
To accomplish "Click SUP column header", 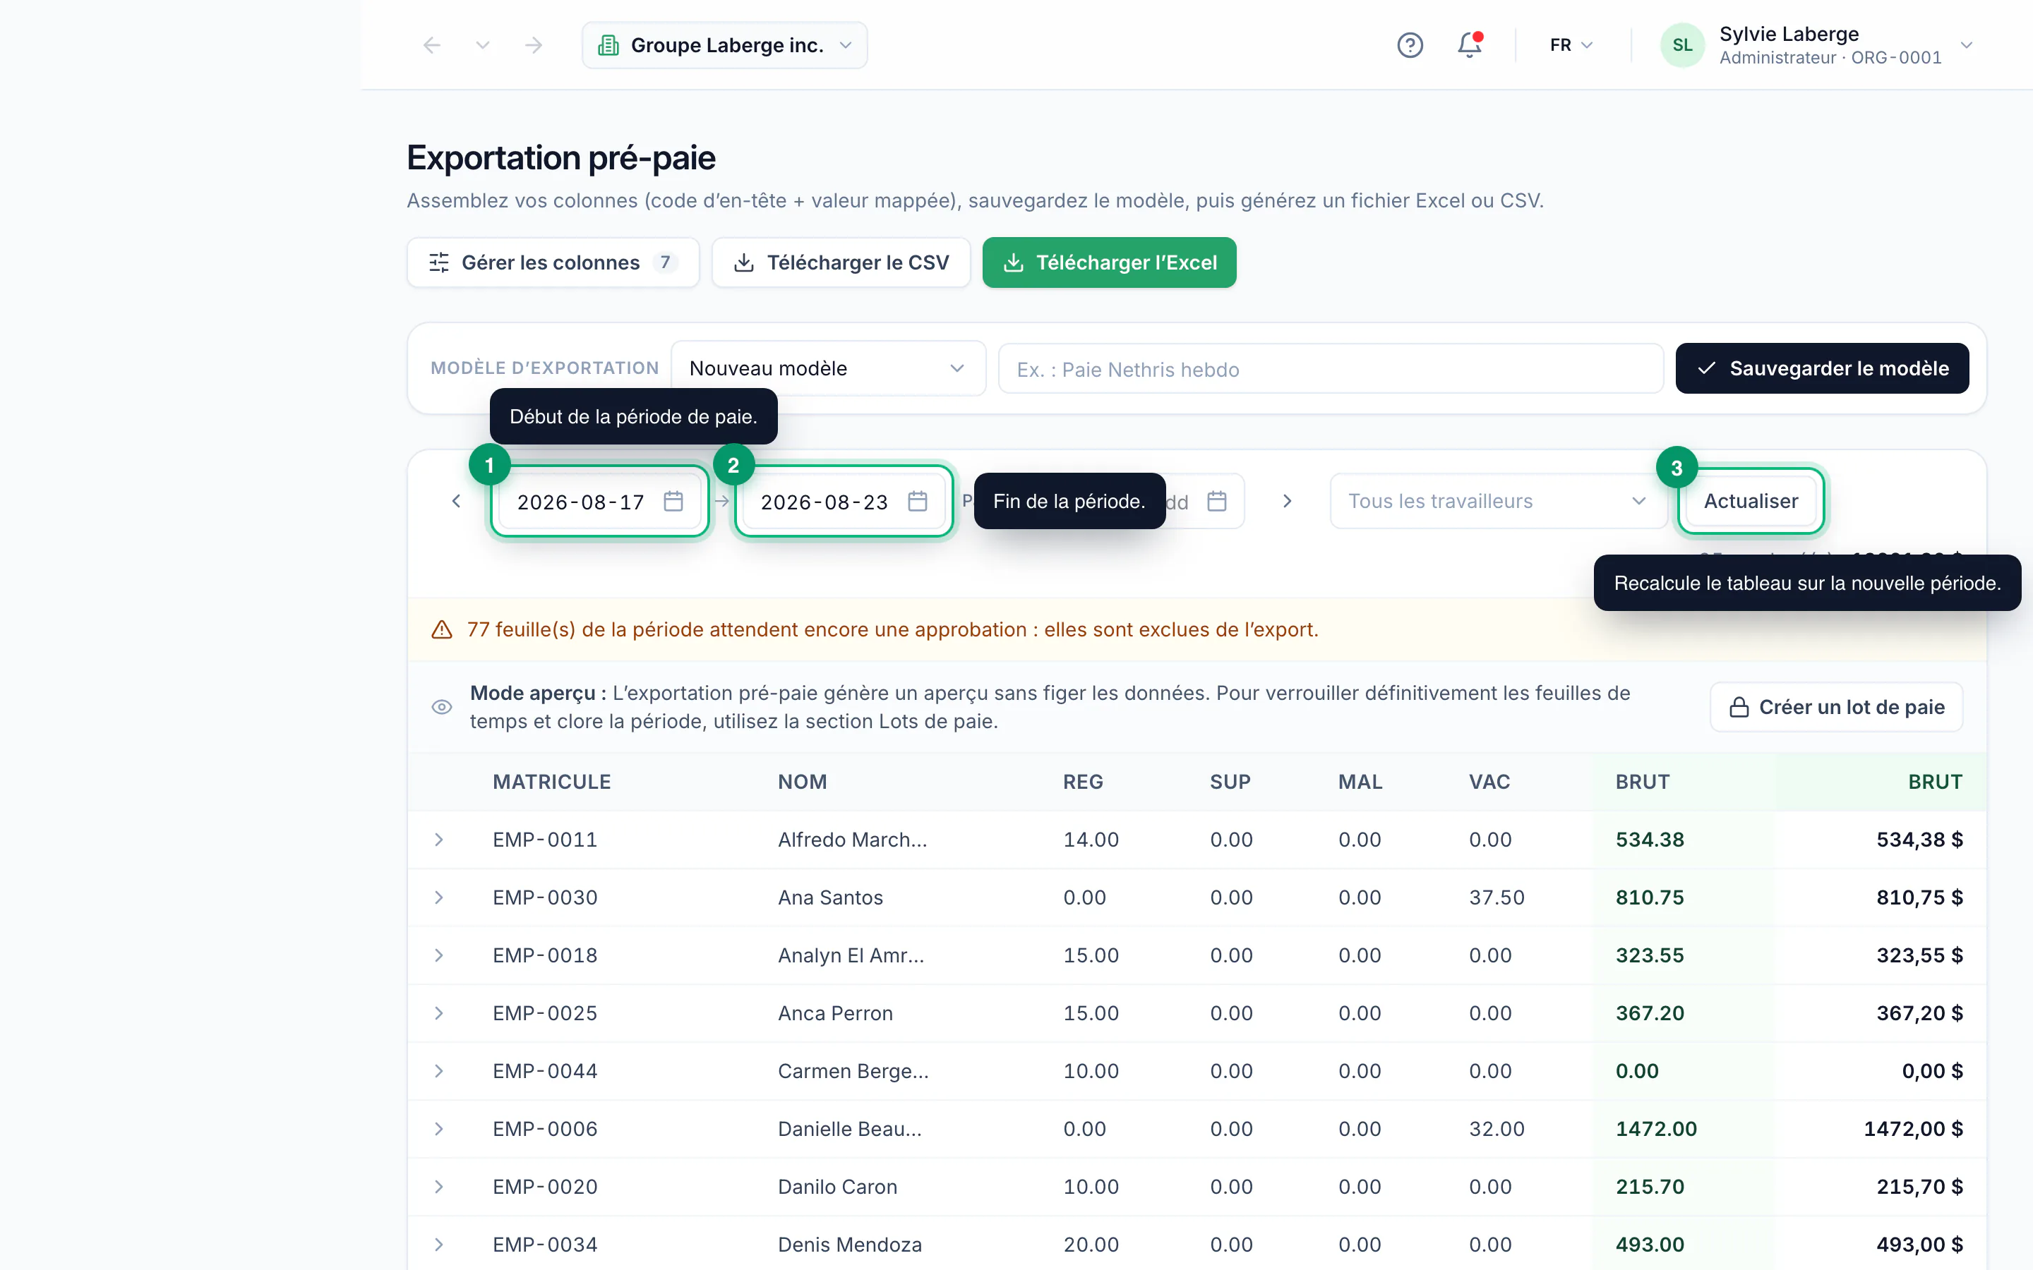I will (x=1230, y=782).
